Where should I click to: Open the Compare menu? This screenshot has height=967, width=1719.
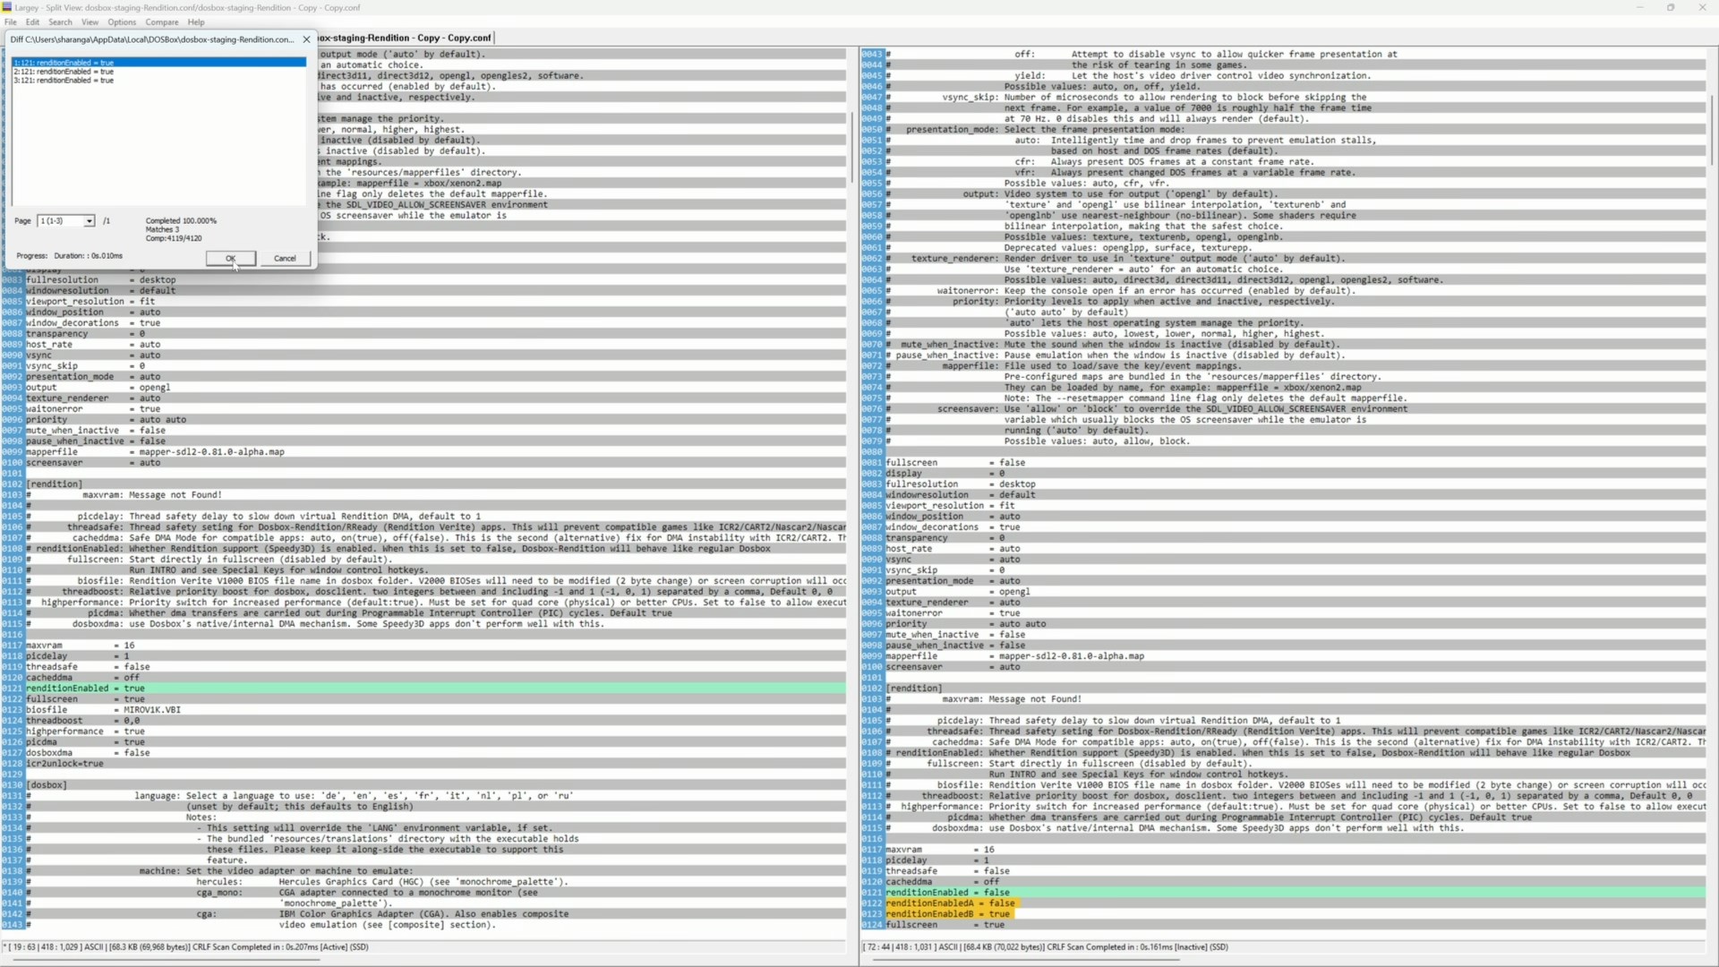click(162, 22)
